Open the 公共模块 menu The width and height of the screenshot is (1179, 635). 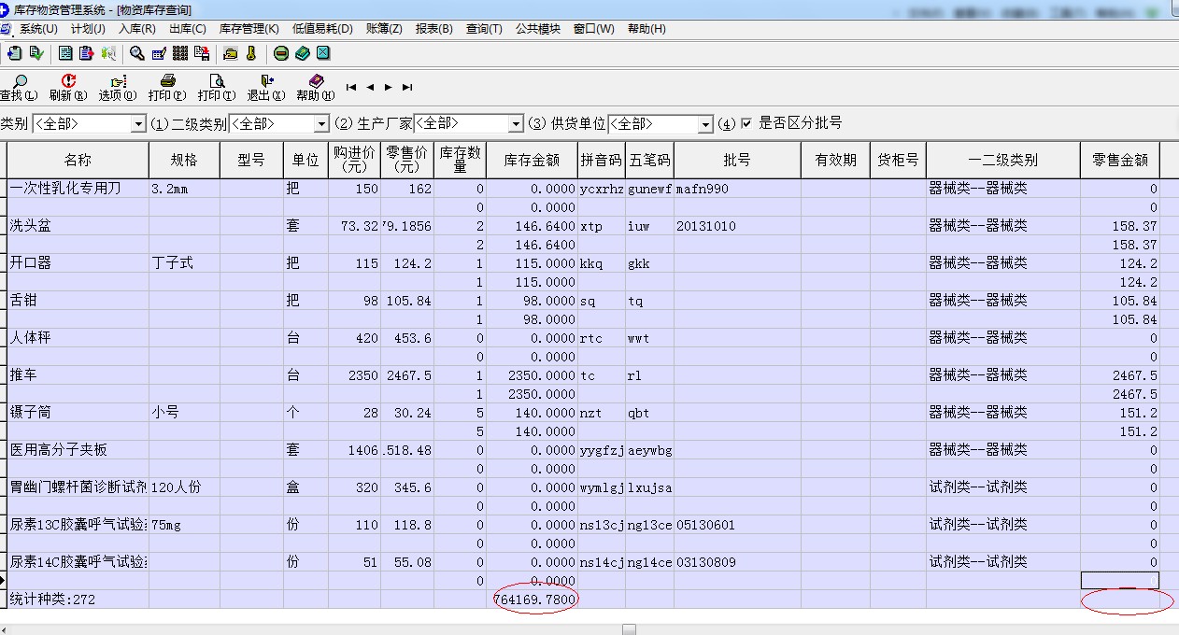(538, 29)
